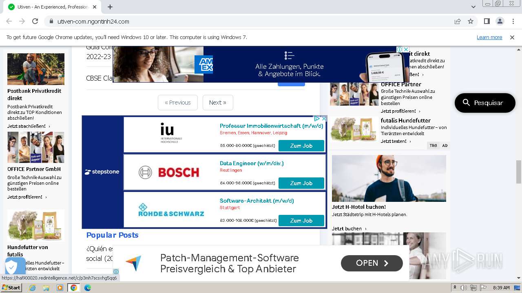Open a new browser tab
This screenshot has width=522, height=293.
coord(110,7)
